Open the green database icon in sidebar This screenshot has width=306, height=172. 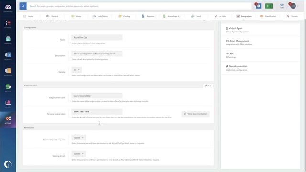tap(8, 88)
